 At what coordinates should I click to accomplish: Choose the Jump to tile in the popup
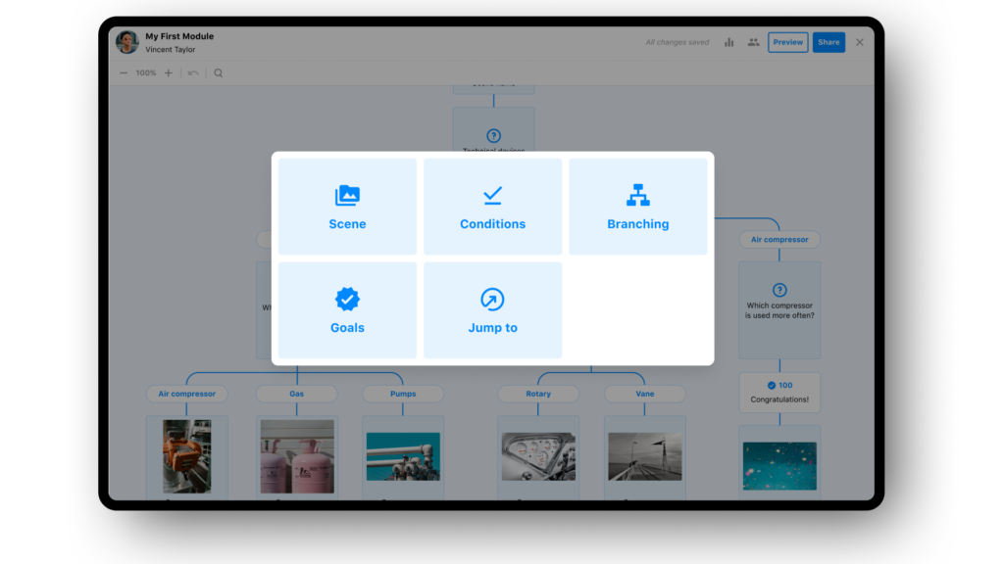pos(492,310)
